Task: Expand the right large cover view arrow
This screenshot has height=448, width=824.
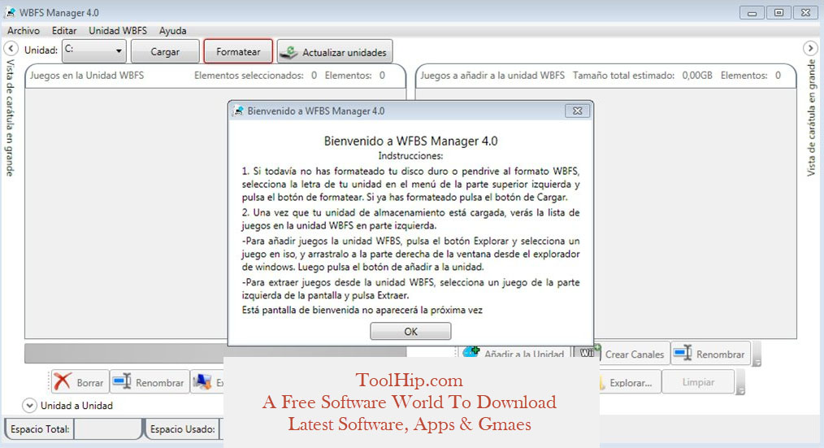Action: [x=810, y=48]
